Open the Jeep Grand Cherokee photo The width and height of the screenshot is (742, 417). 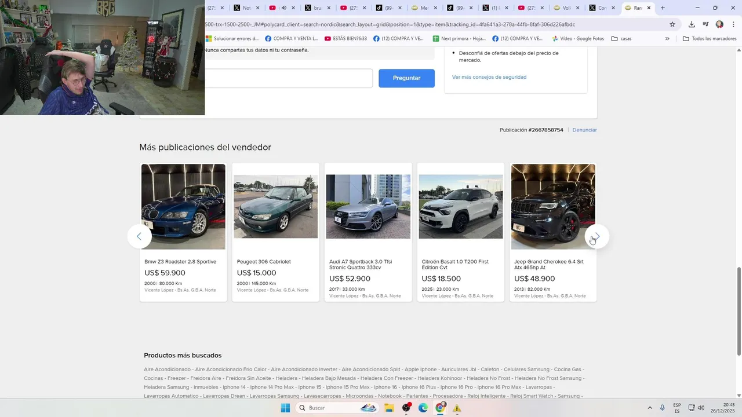[x=553, y=207]
